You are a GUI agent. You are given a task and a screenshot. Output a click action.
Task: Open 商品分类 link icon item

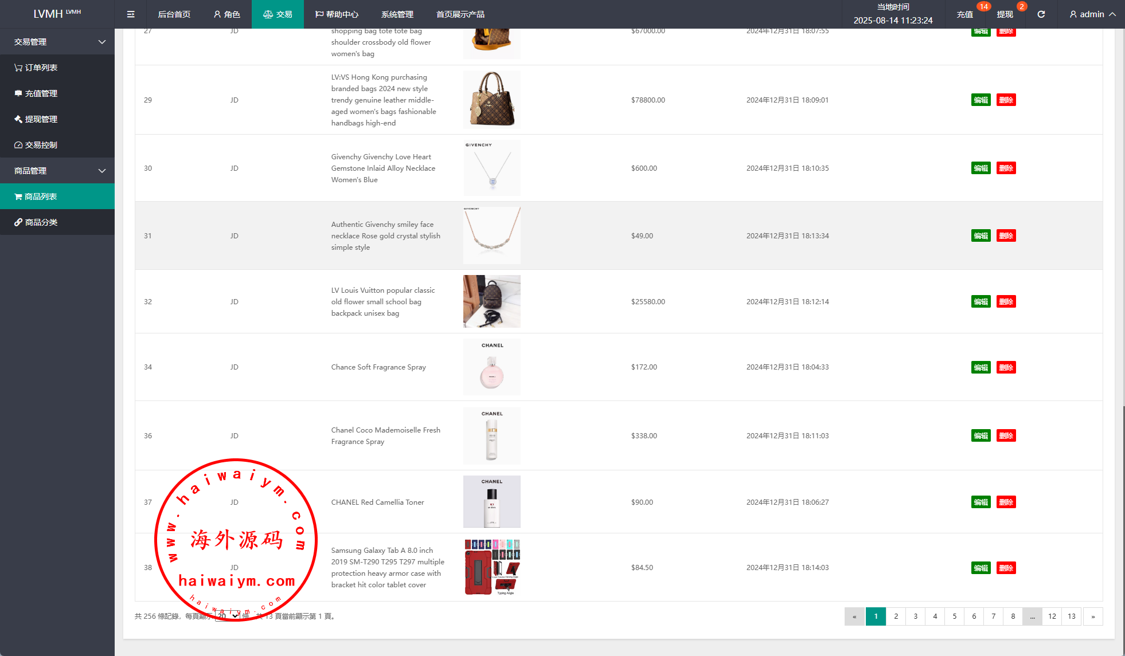36,222
